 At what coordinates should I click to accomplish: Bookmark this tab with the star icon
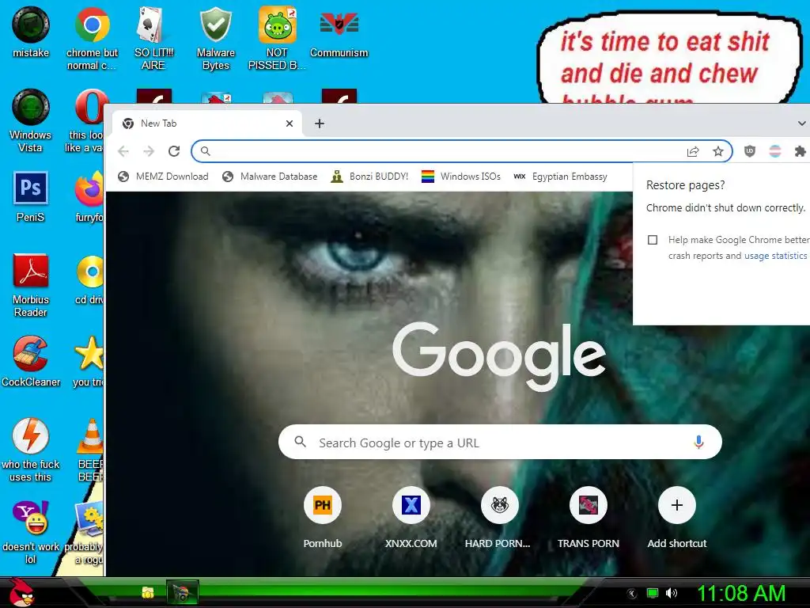pos(718,151)
